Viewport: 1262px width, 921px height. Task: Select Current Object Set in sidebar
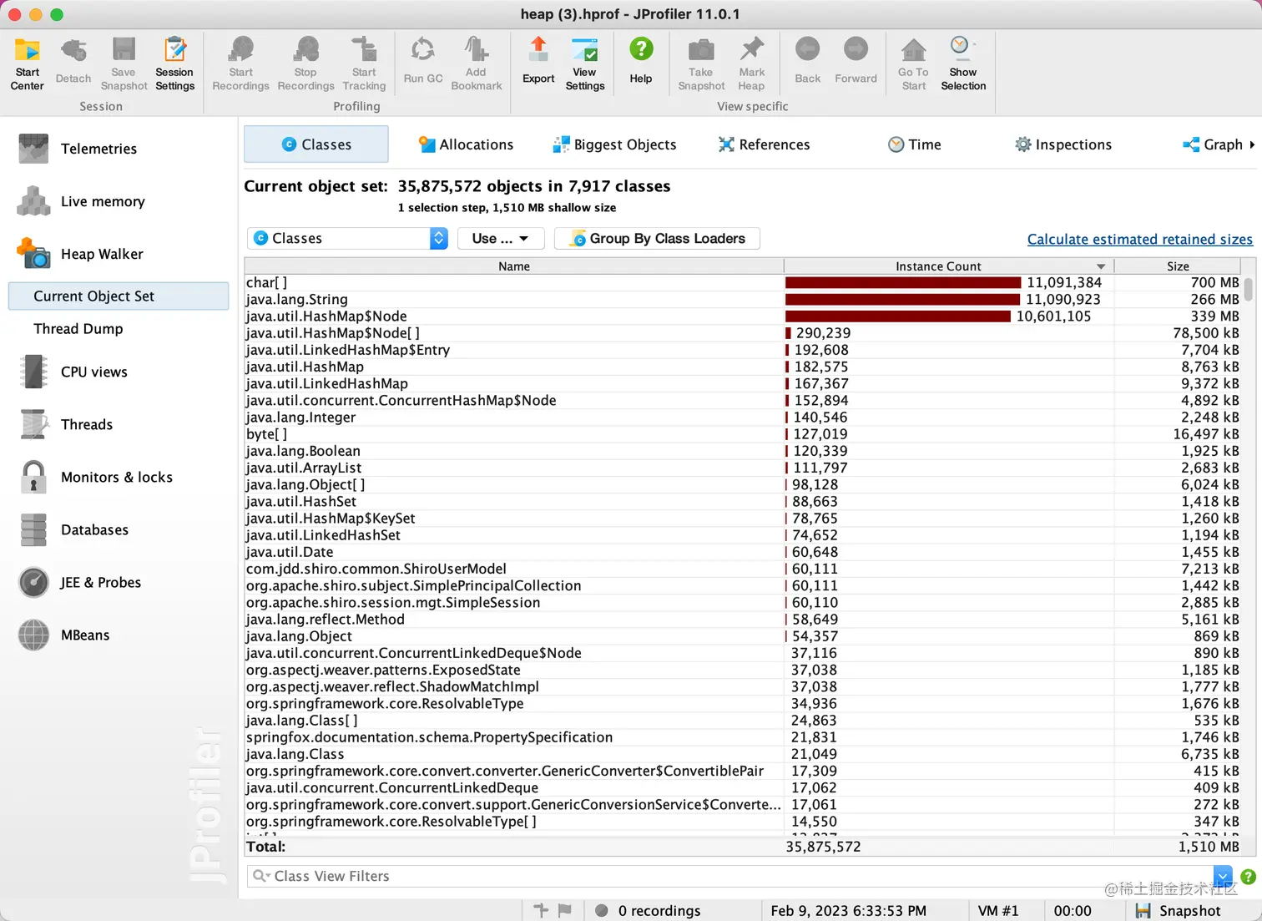click(119, 296)
